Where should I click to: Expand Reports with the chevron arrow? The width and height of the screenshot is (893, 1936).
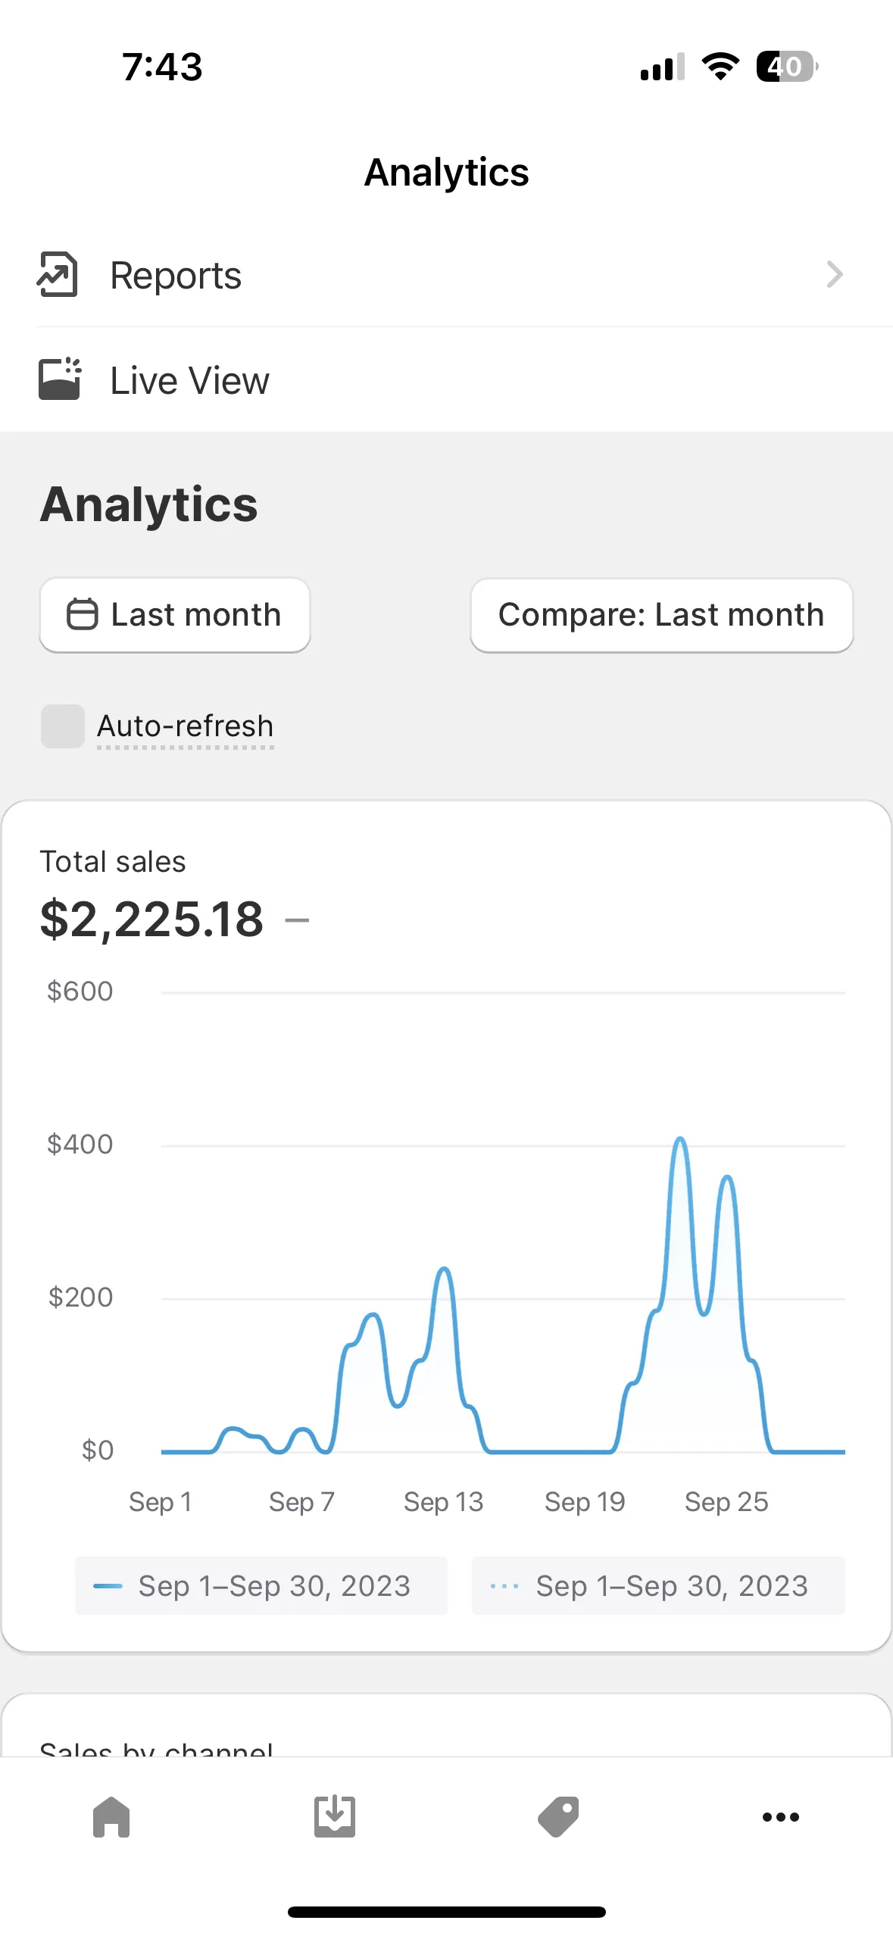834,274
